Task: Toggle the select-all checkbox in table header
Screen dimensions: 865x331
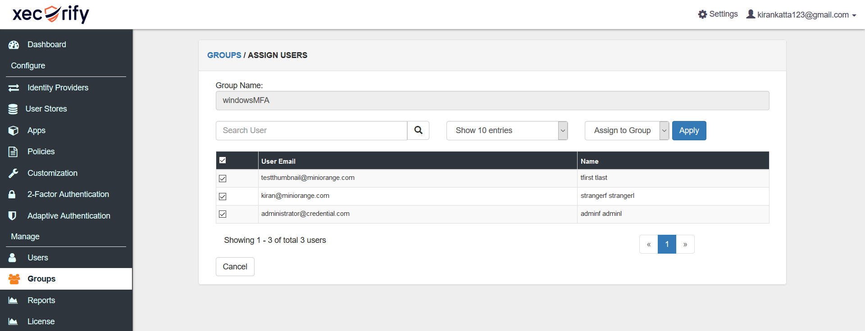Action: 223,160
